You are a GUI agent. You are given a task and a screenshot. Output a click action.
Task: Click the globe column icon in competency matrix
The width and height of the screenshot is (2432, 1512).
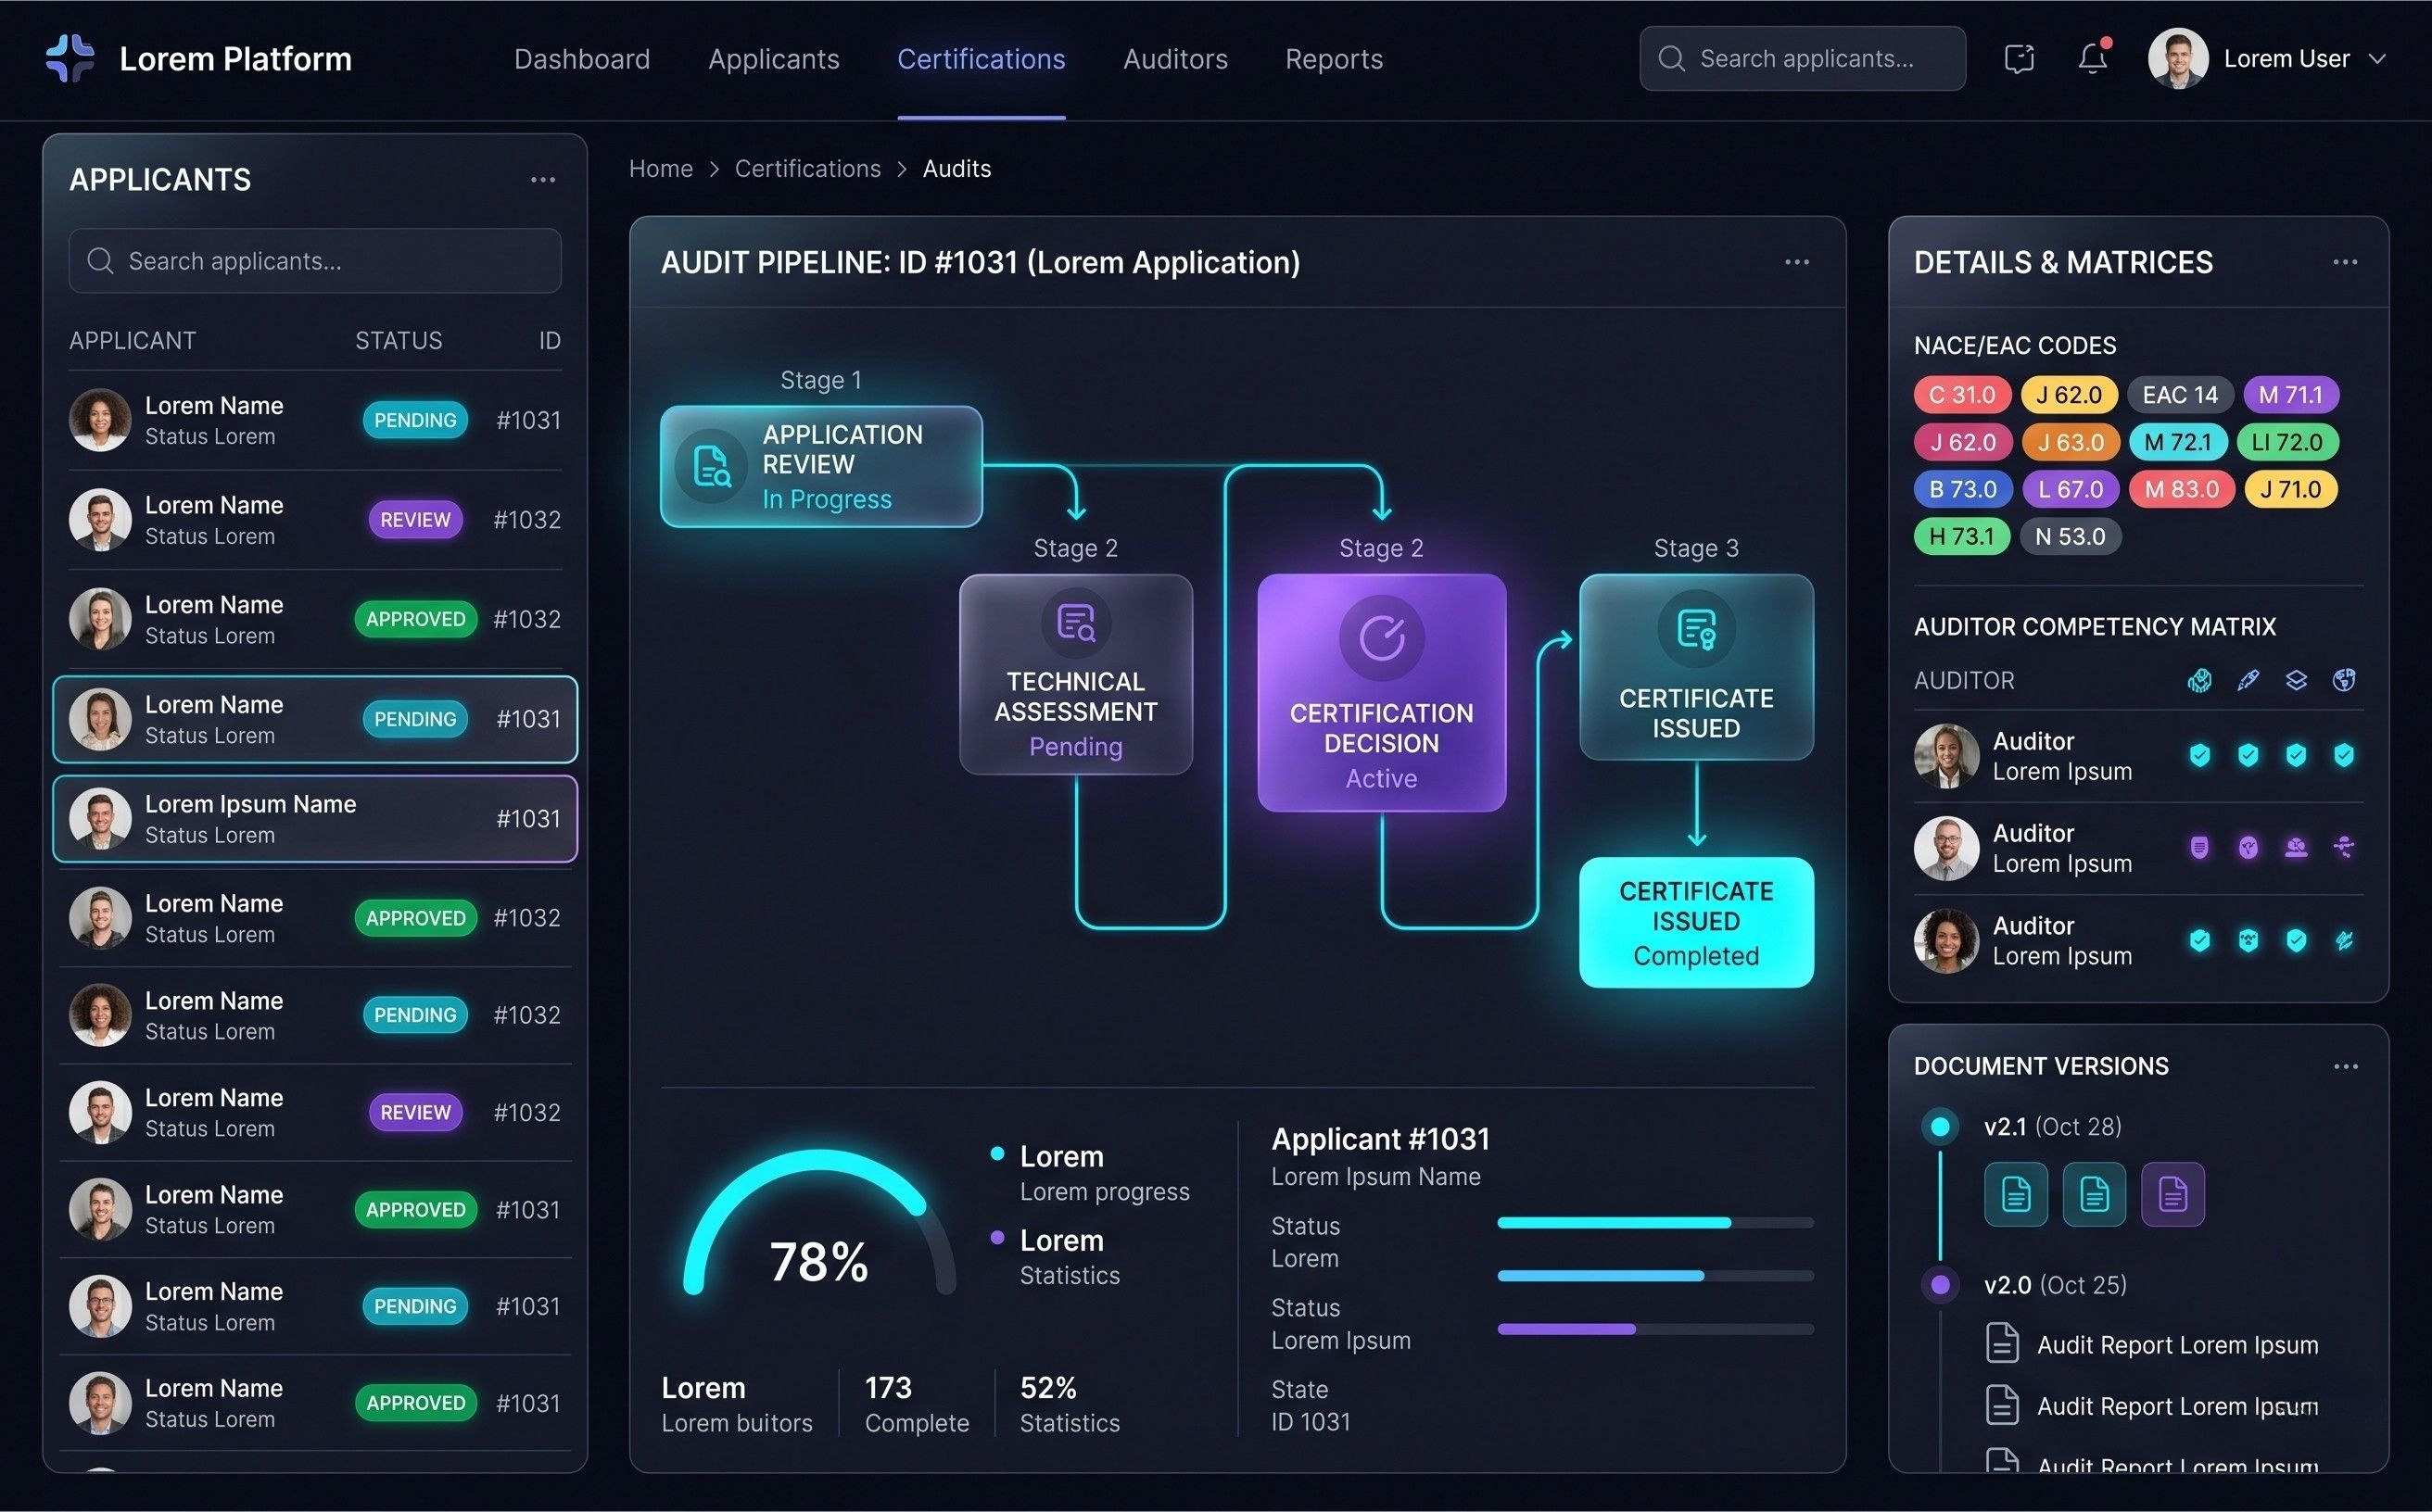tap(2343, 680)
